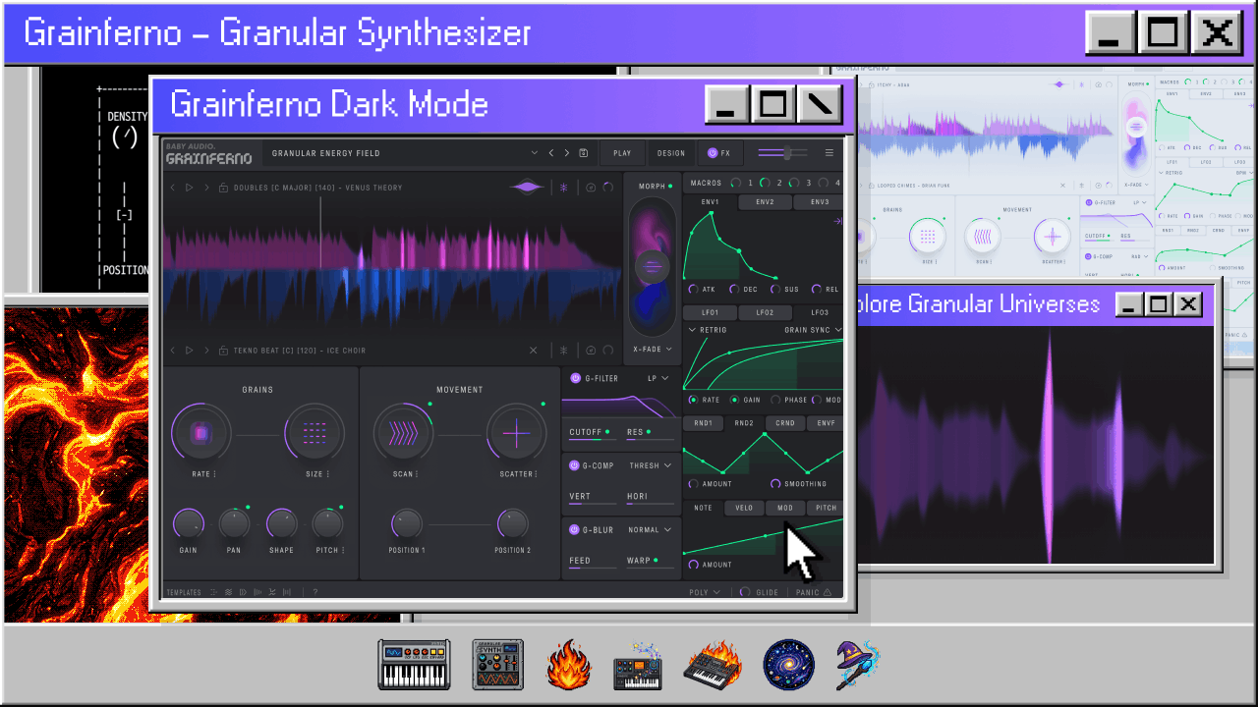This screenshot has height=707, width=1258.
Task: Open the POLY voice mode dropdown
Action: point(705,592)
